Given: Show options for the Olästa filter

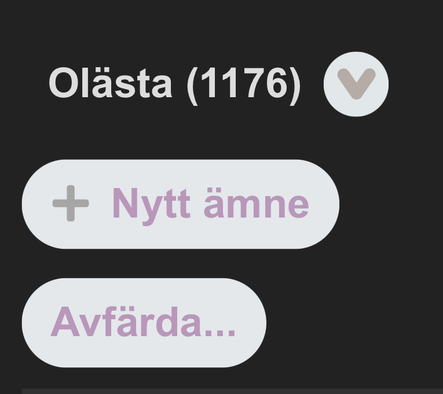Looking at the screenshot, I should pos(356,84).
